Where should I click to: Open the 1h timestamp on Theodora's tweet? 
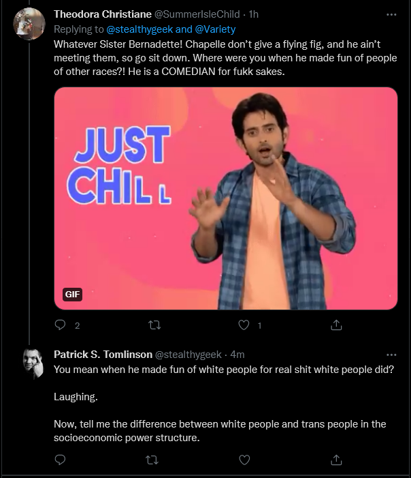click(253, 14)
